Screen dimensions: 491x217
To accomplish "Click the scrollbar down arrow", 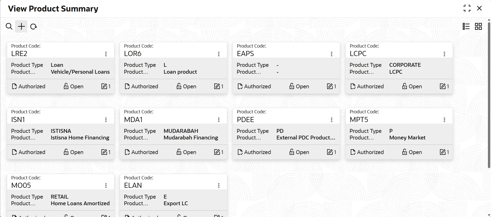I will (x=489, y=215).
